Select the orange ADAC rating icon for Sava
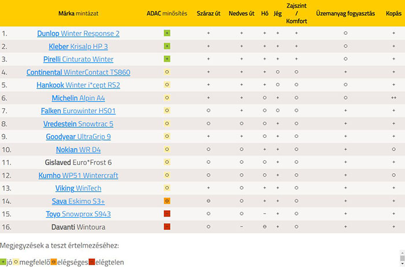This screenshot has width=405, height=267. pos(167,201)
